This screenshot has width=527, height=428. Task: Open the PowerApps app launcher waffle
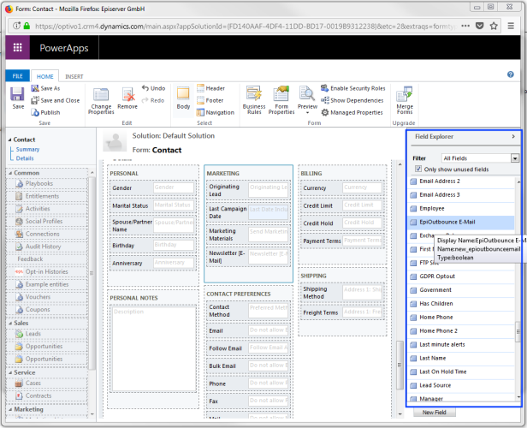point(17,46)
